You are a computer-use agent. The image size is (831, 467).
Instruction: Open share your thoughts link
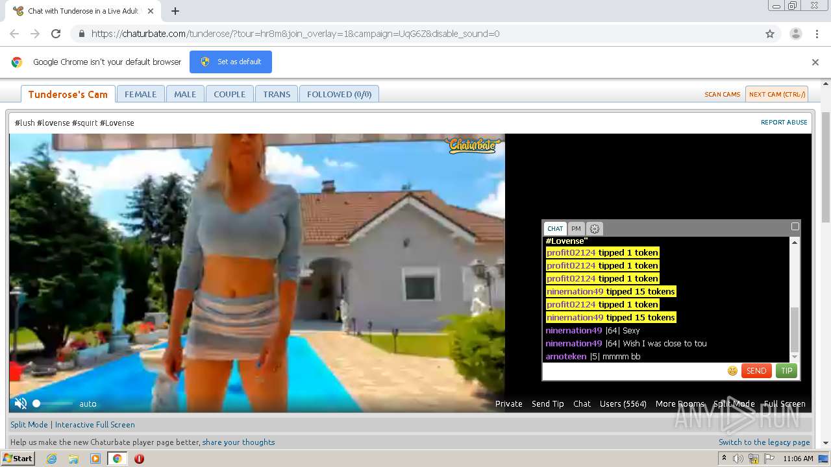click(x=238, y=442)
